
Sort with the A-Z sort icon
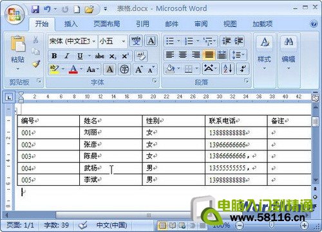point(227,69)
